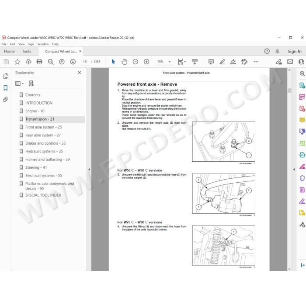Image resolution: width=306 pixels, height=306 pixels.
Task: Open the INTRODUCTION bookmark
Action: click(x=39, y=103)
